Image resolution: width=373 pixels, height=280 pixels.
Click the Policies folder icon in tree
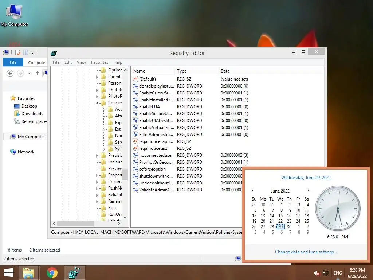[x=103, y=102]
